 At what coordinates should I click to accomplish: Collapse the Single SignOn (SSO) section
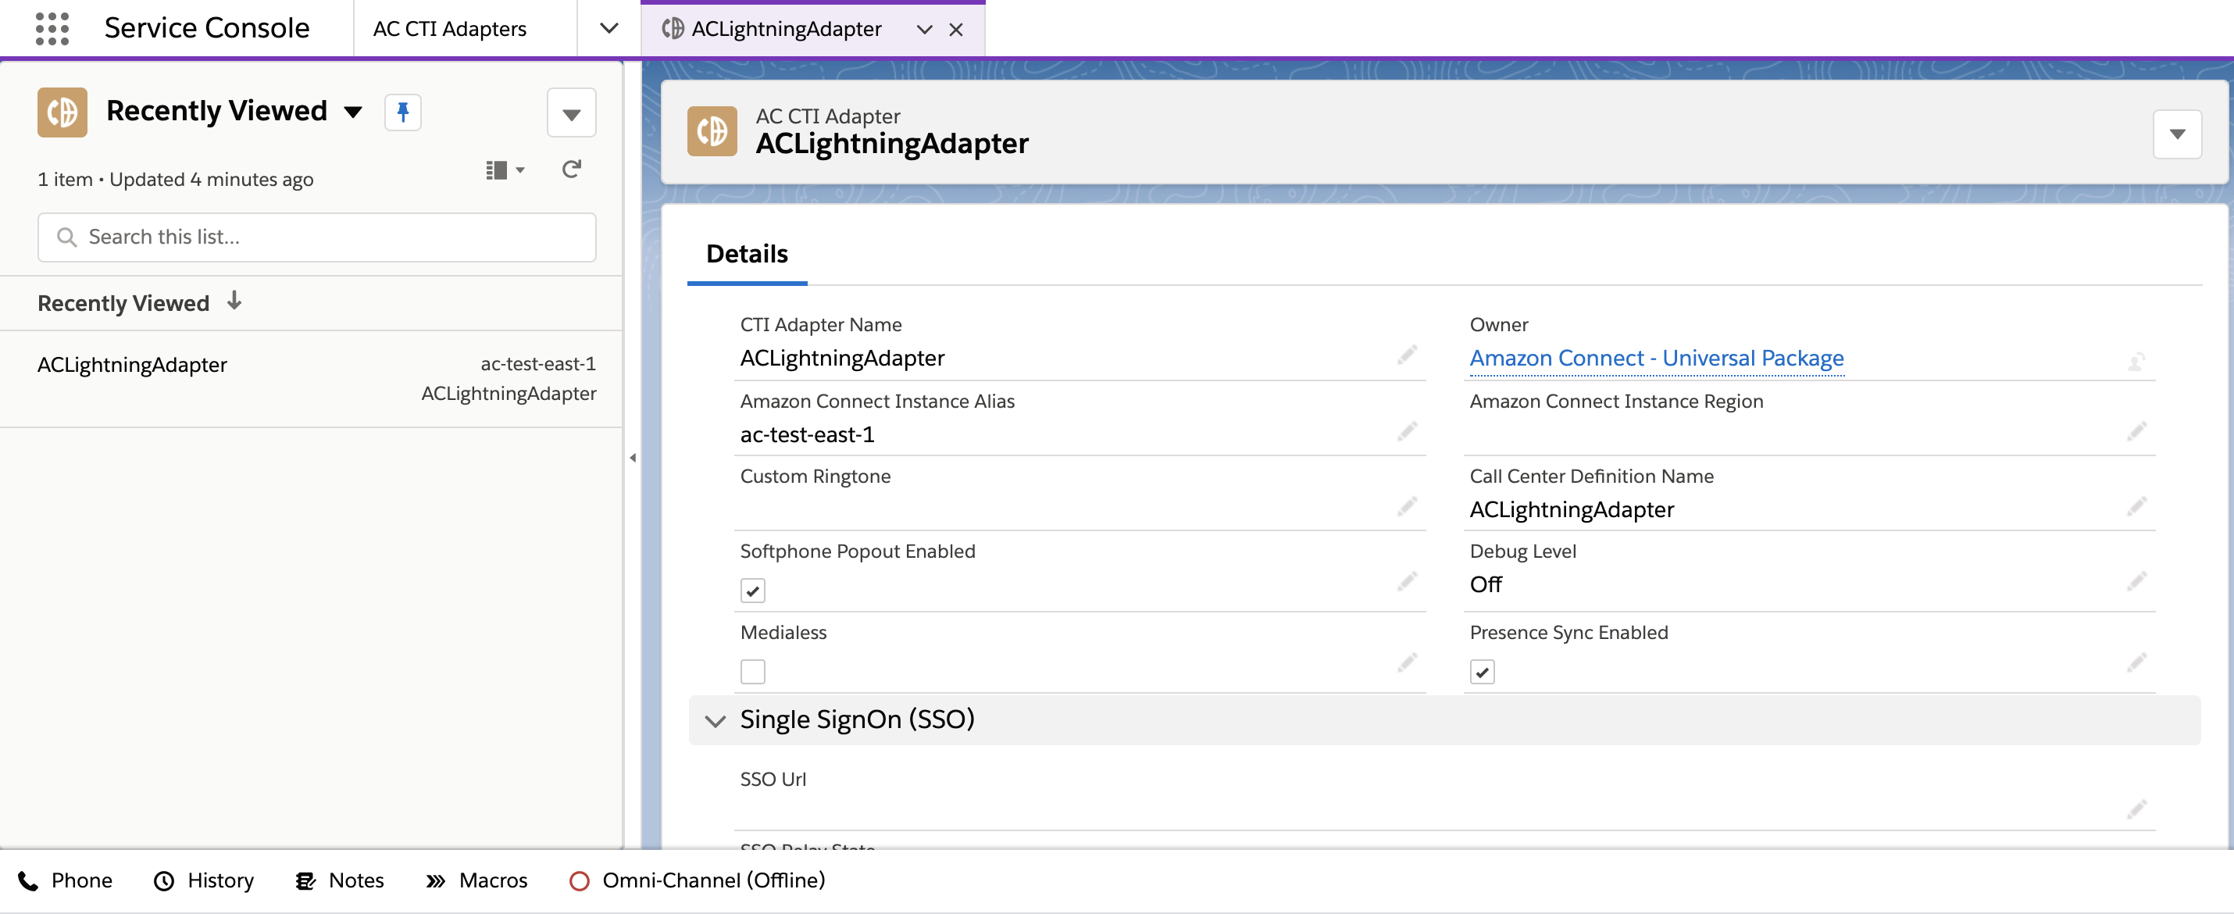click(x=716, y=719)
